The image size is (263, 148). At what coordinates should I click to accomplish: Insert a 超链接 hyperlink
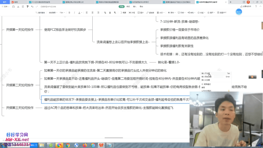[150, 13]
